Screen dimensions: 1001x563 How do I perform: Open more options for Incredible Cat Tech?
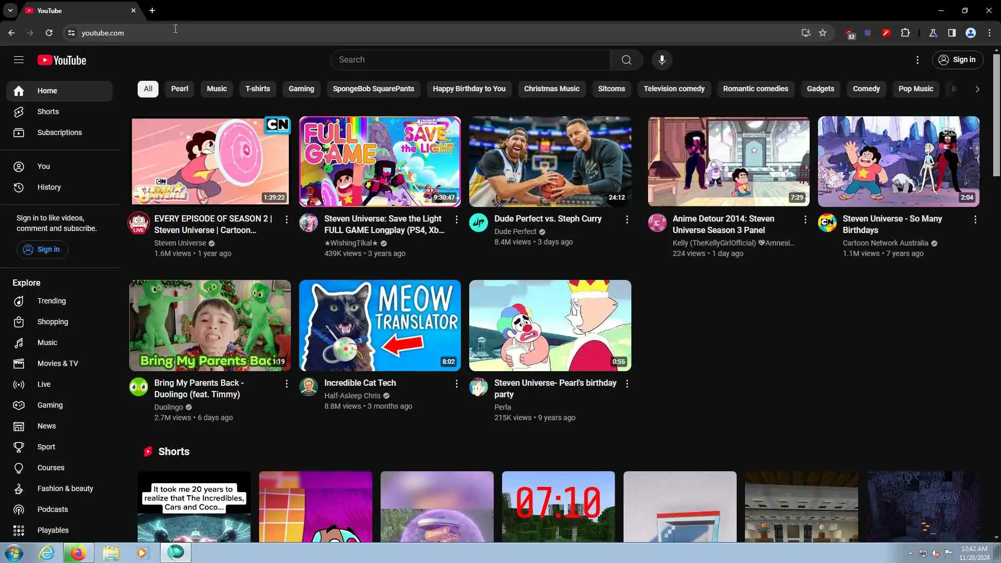click(456, 384)
